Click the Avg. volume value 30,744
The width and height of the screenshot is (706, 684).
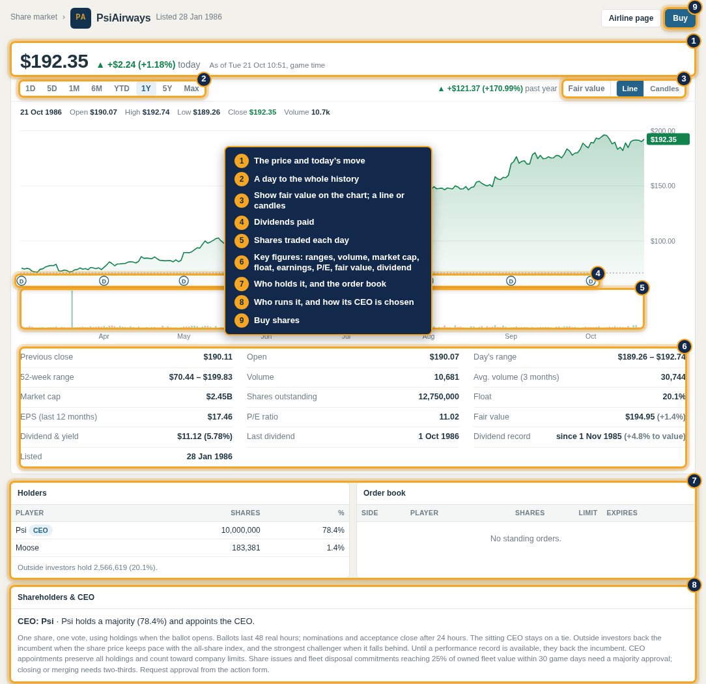673,377
